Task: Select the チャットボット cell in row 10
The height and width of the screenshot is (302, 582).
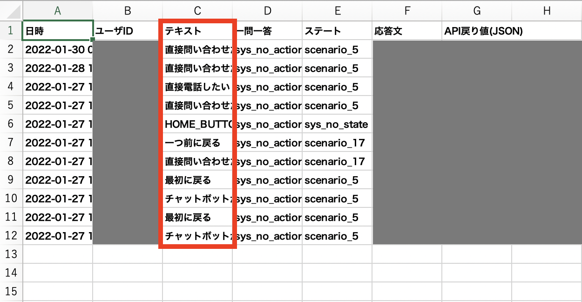Action: pos(197,199)
